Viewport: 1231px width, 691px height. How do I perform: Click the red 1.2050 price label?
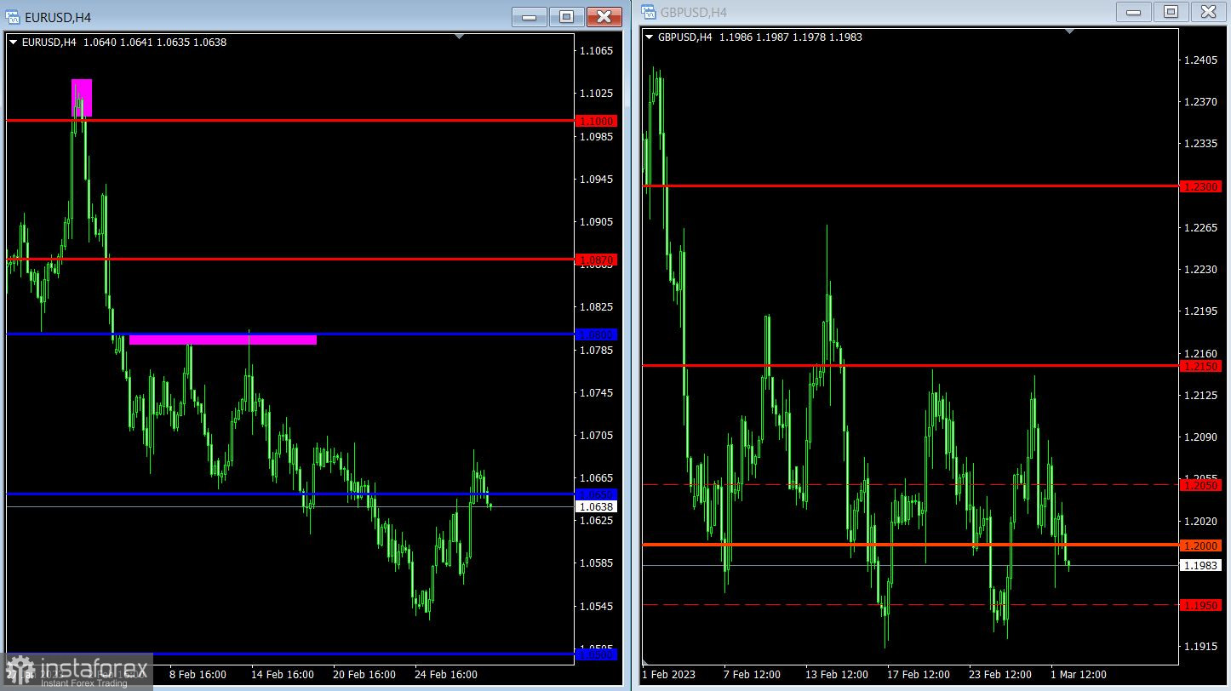(x=1201, y=485)
